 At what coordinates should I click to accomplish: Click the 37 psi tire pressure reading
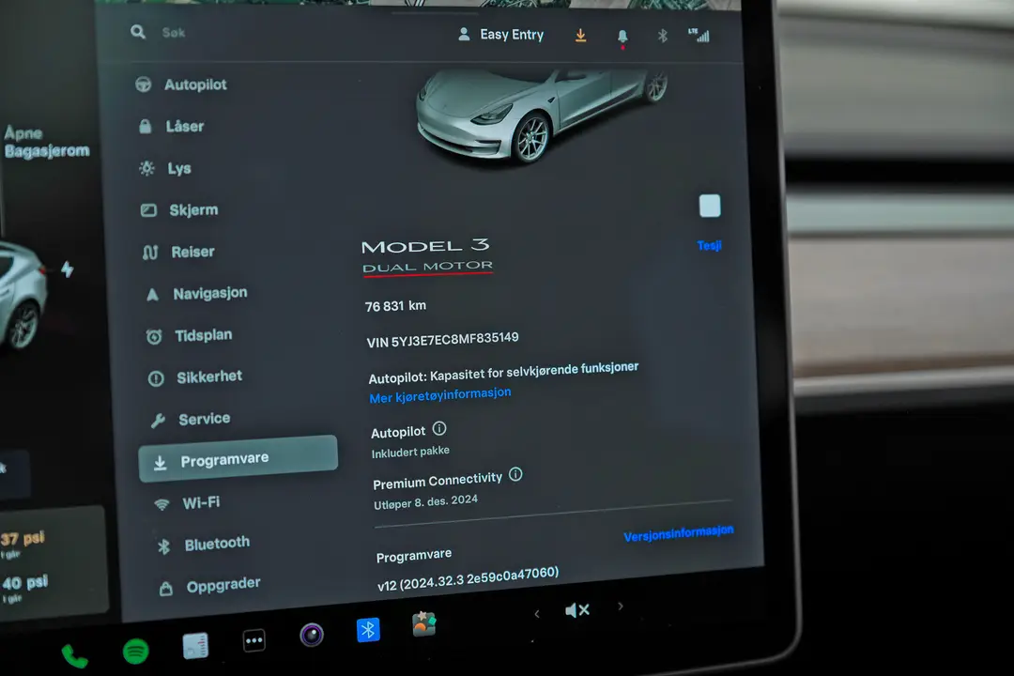point(23,539)
